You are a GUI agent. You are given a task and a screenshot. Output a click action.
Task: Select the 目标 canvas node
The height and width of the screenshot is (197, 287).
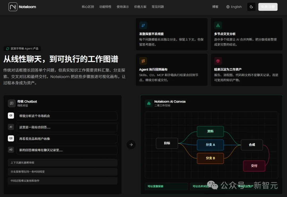(167, 143)
